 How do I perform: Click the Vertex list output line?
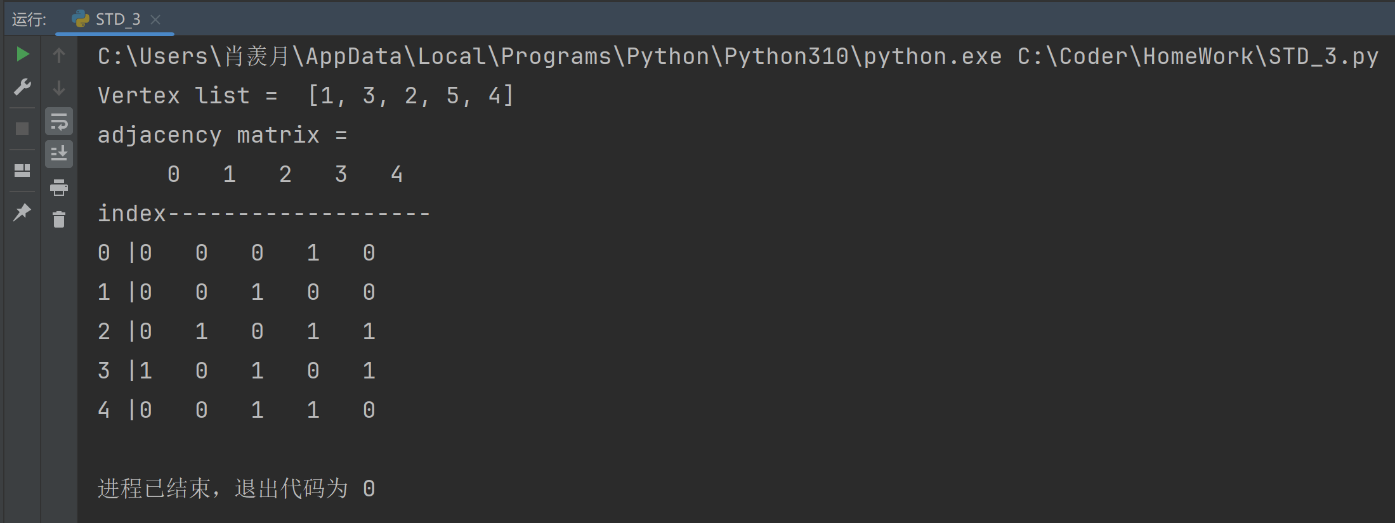coord(306,96)
